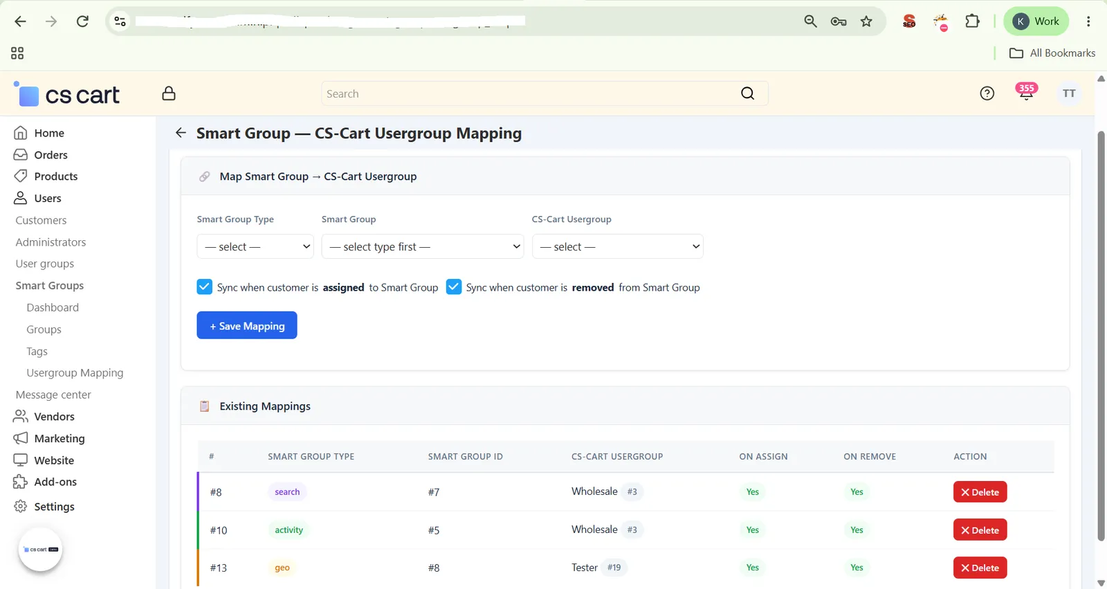The width and height of the screenshot is (1107, 589).
Task: Click the browser back arrow
Action: pyautogui.click(x=20, y=21)
